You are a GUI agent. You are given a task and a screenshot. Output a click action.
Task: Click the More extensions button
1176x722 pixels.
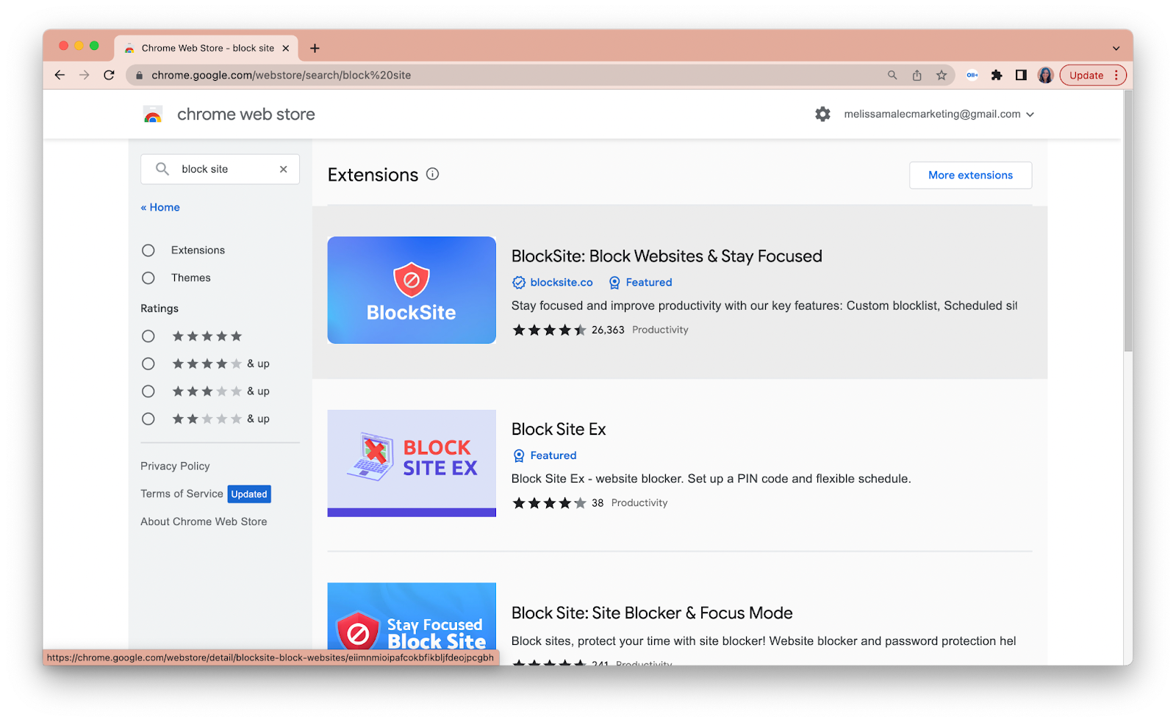(970, 175)
